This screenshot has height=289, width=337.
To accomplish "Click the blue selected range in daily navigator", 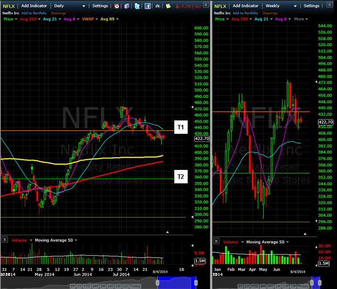I will [177, 283].
